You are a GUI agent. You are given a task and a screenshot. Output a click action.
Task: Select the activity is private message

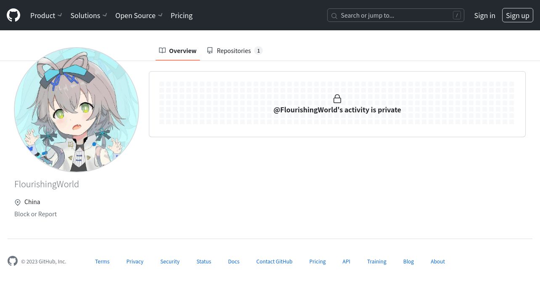(x=337, y=110)
